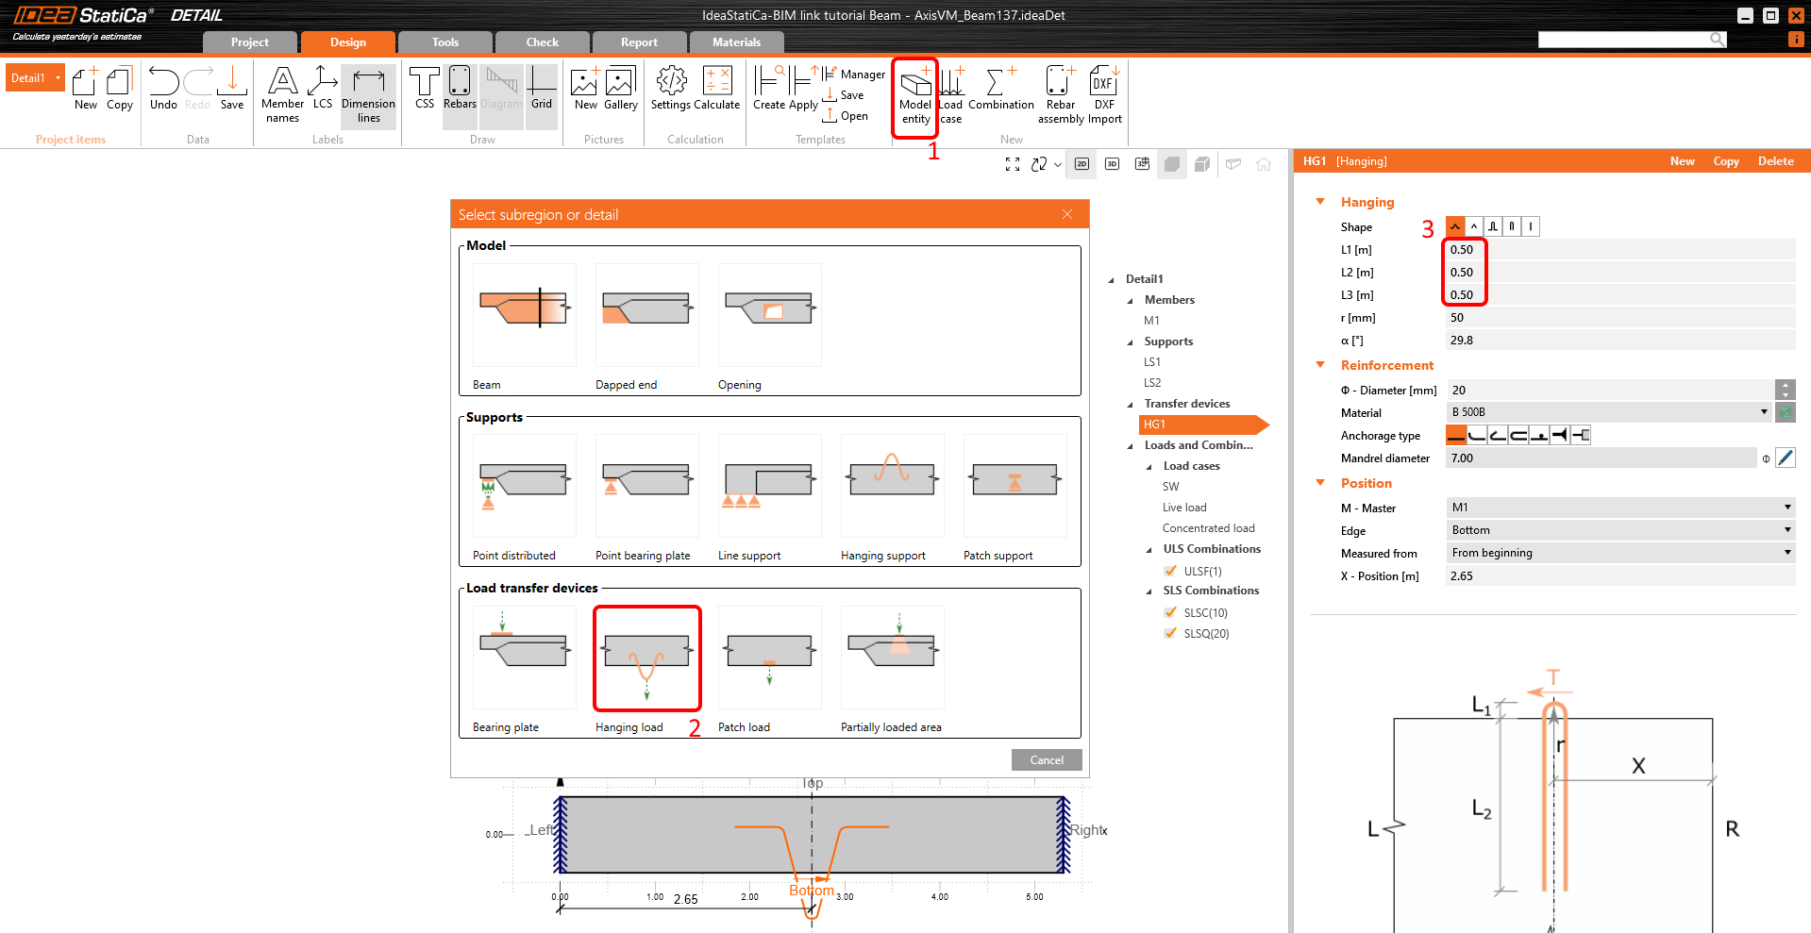
Task: Uncheck the ULSF(1) combination checkbox
Action: click(x=1170, y=571)
